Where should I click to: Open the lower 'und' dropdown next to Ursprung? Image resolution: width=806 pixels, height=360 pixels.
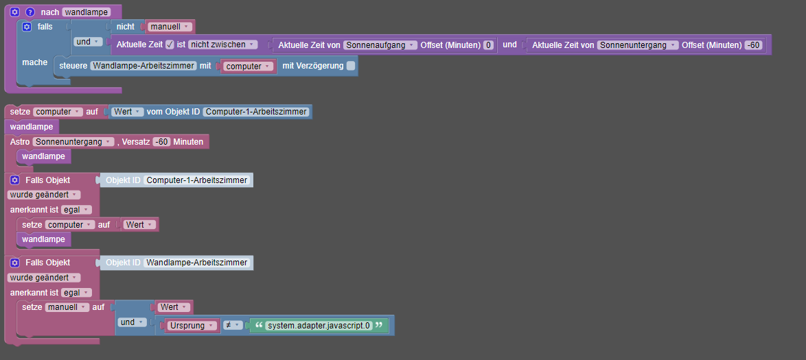132,322
